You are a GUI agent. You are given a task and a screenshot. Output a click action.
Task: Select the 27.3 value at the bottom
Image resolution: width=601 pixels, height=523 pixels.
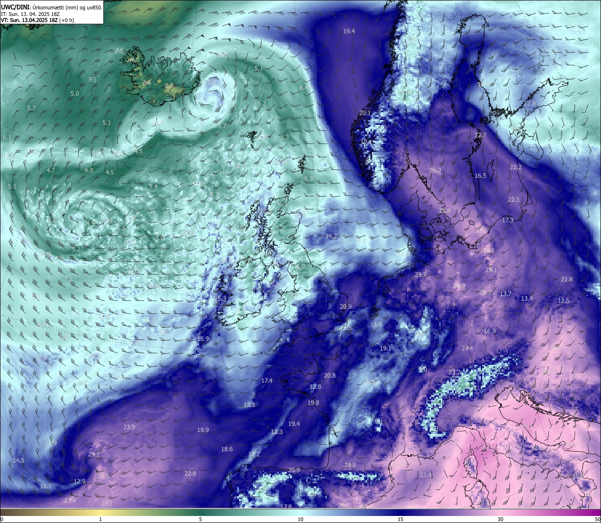107,504
